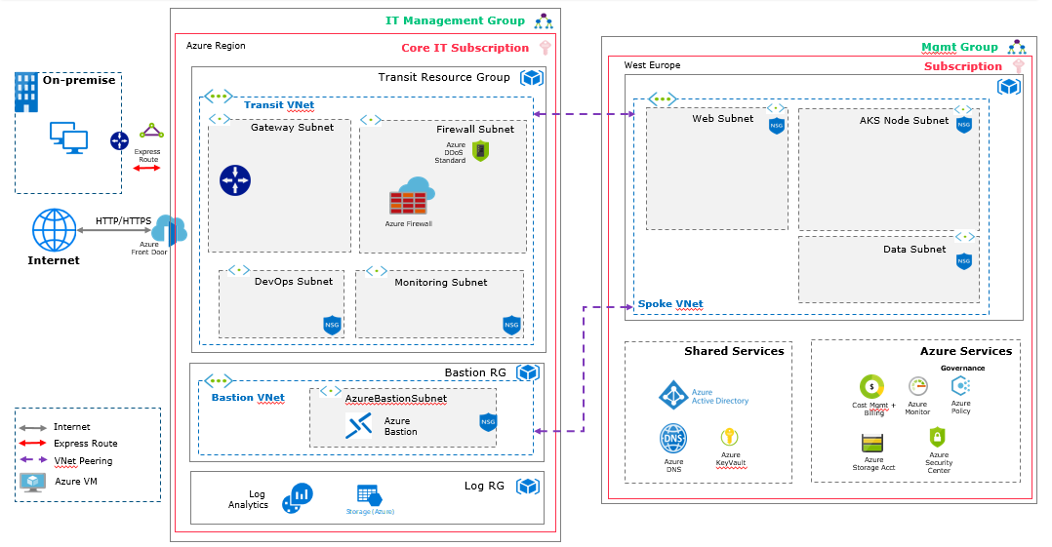This screenshot has height=547, width=1052.
Task: Click the Azure DDoS Standard shield icon
Action: (480, 150)
